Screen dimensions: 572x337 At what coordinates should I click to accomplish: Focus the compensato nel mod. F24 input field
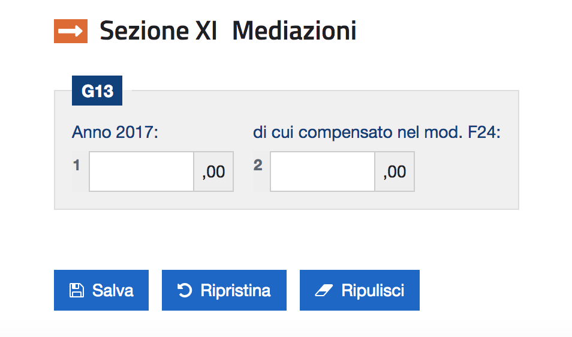323,171
